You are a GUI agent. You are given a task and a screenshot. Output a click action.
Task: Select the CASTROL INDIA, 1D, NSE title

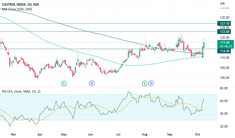point(20,5)
